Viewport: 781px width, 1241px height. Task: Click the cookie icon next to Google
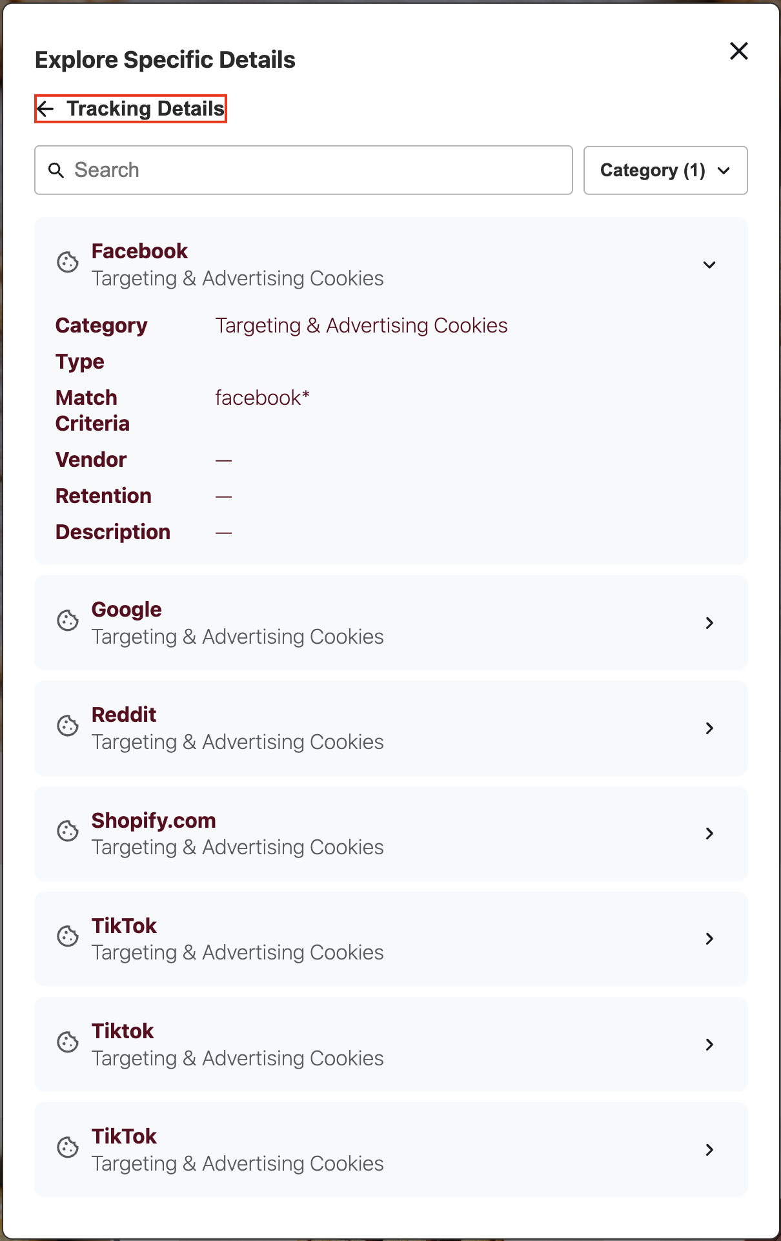click(x=67, y=620)
